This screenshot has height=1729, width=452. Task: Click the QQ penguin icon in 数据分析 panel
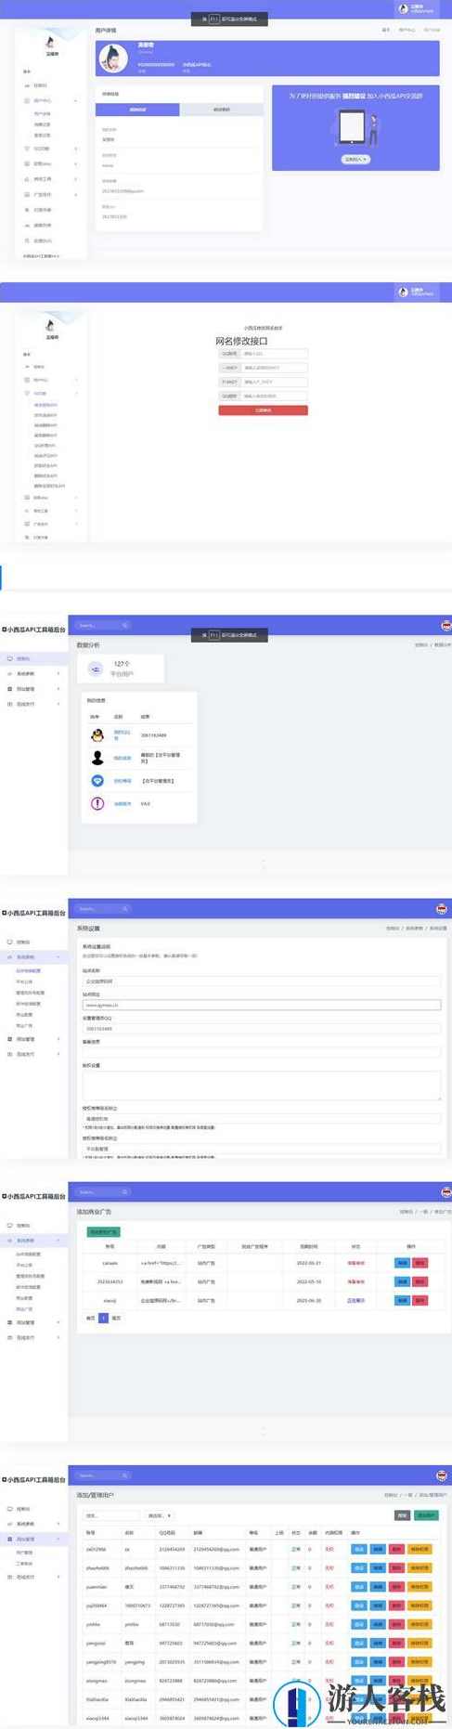[97, 734]
